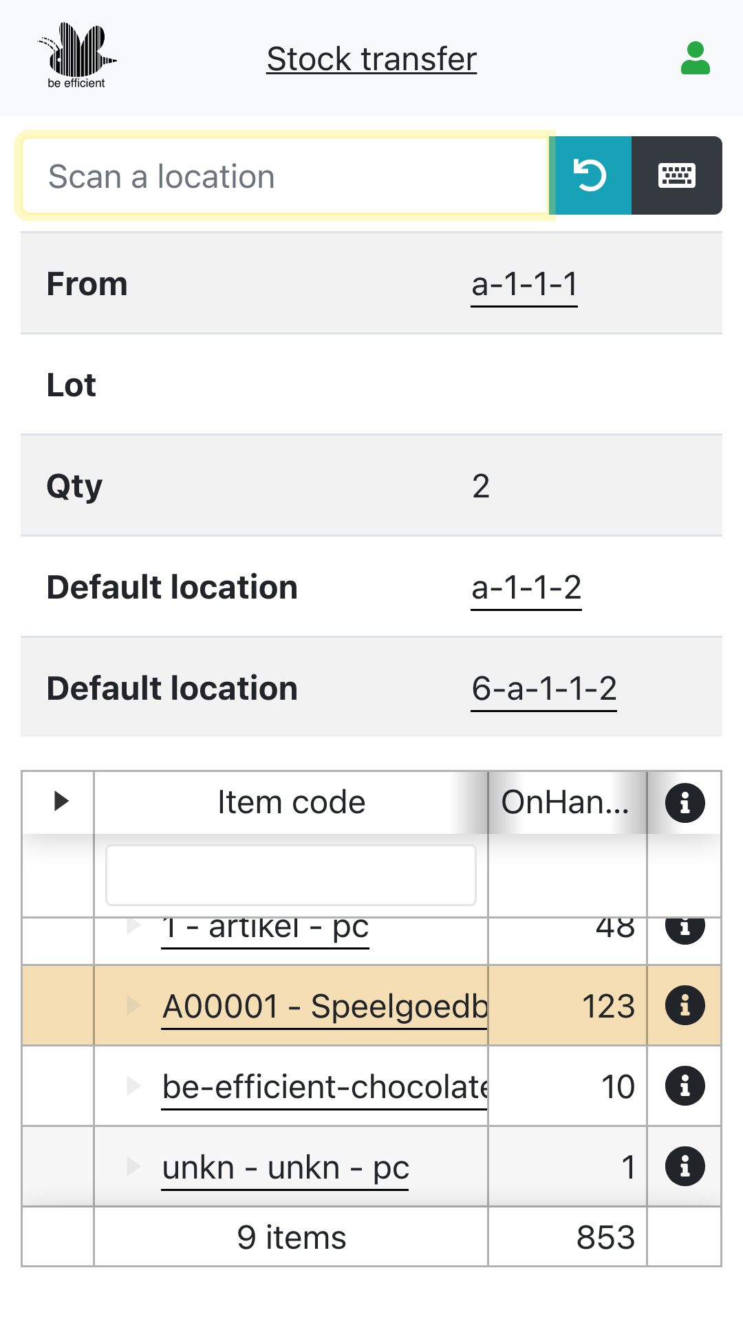Click the Item code filter box
743x1321 pixels.
(x=290, y=875)
